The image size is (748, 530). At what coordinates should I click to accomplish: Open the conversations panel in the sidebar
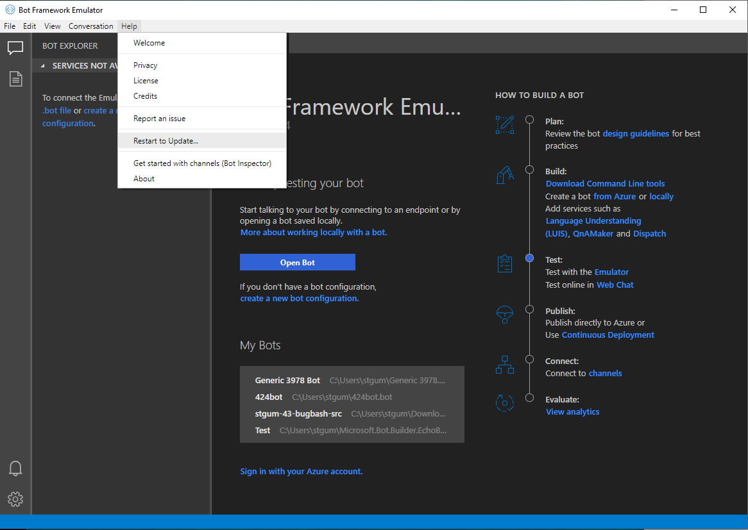pos(15,47)
